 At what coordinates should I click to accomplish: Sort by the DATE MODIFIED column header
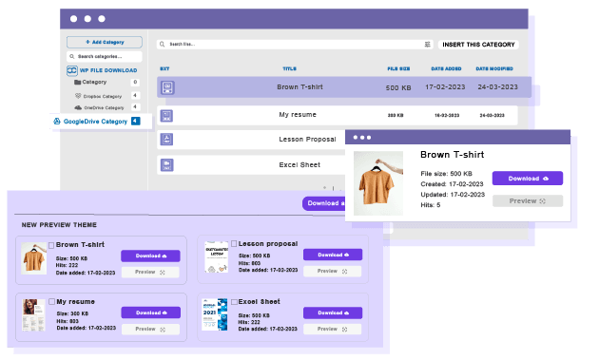point(494,68)
